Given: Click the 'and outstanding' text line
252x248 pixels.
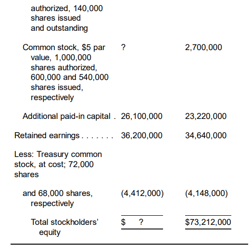Looking at the screenshot, I should [x=59, y=28].
